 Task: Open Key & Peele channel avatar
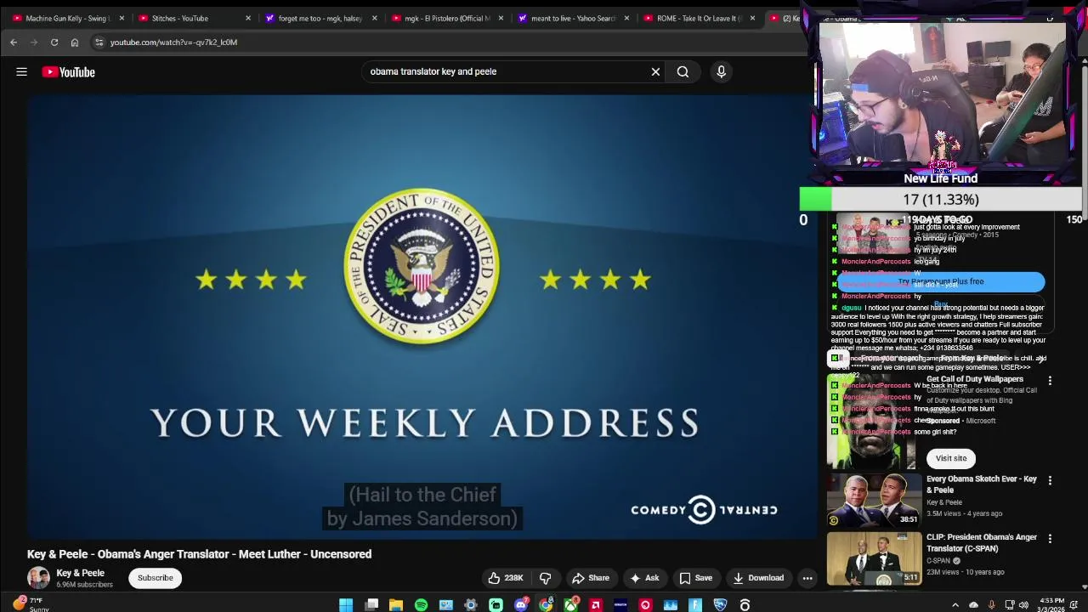tap(38, 578)
